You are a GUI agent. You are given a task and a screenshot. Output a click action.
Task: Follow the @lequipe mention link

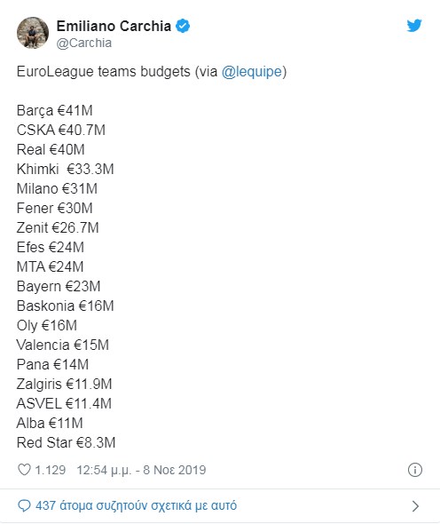coord(252,72)
